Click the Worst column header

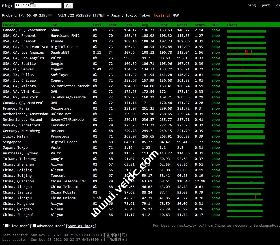click(182, 25)
